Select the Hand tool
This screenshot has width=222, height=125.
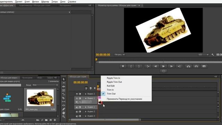point(63,113)
